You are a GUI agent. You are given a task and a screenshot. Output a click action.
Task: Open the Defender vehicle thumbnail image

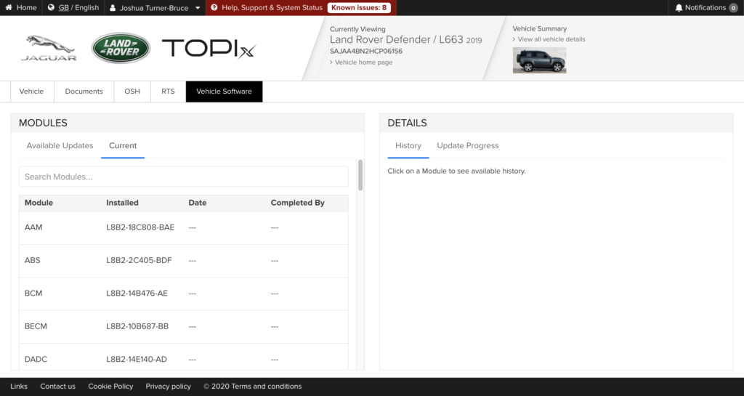point(539,60)
